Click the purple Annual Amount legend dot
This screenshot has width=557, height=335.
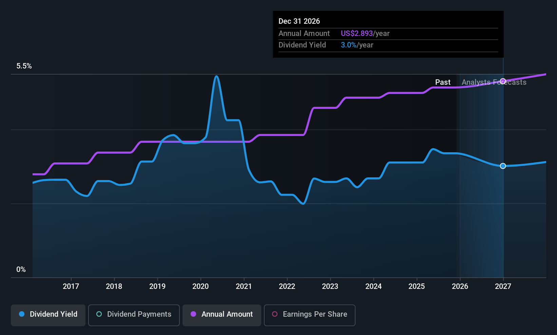coord(193,314)
